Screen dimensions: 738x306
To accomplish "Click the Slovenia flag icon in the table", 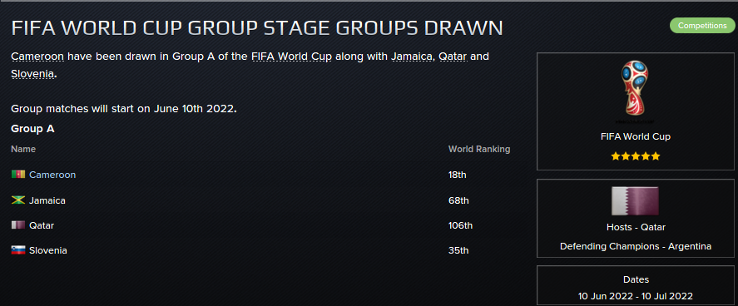I will tap(17, 250).
